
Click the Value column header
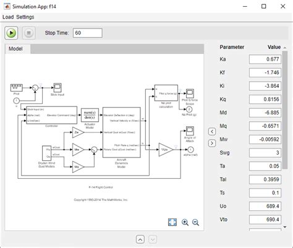(274, 47)
